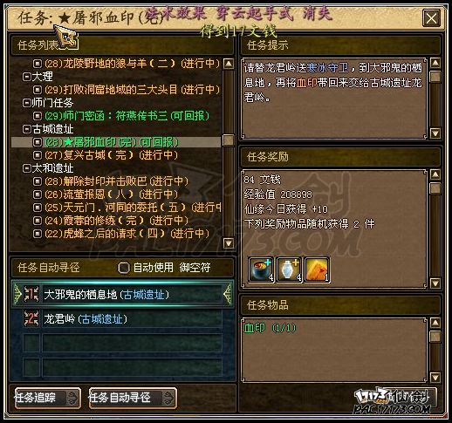Click the icon beside quest 复兴古城（完）
The height and width of the screenshot is (423, 452).
38,155
